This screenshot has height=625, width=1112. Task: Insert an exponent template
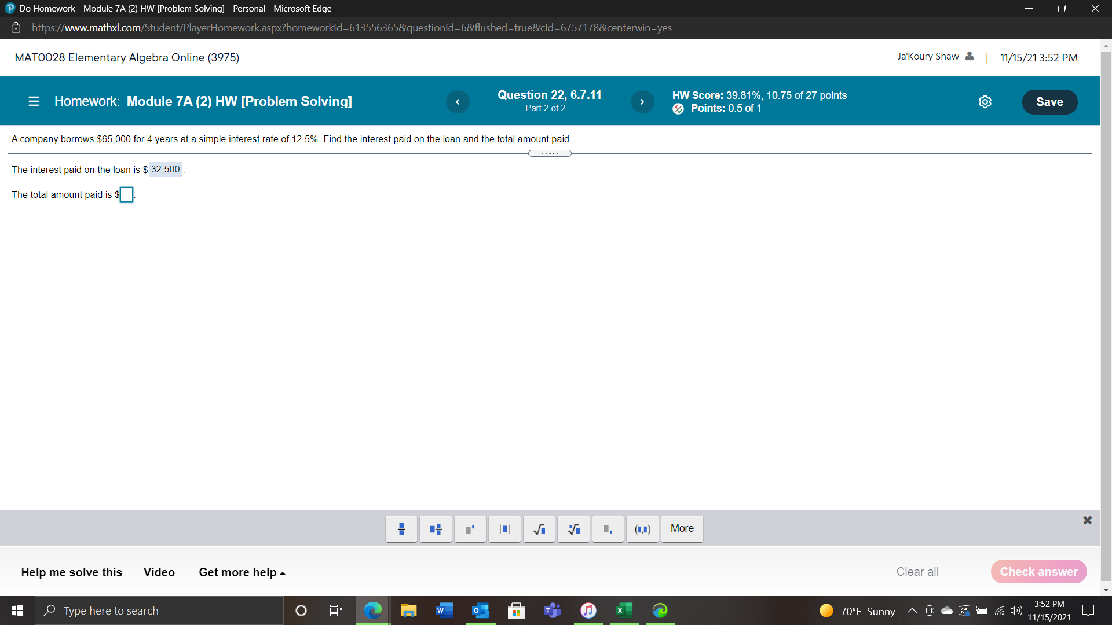pos(470,529)
